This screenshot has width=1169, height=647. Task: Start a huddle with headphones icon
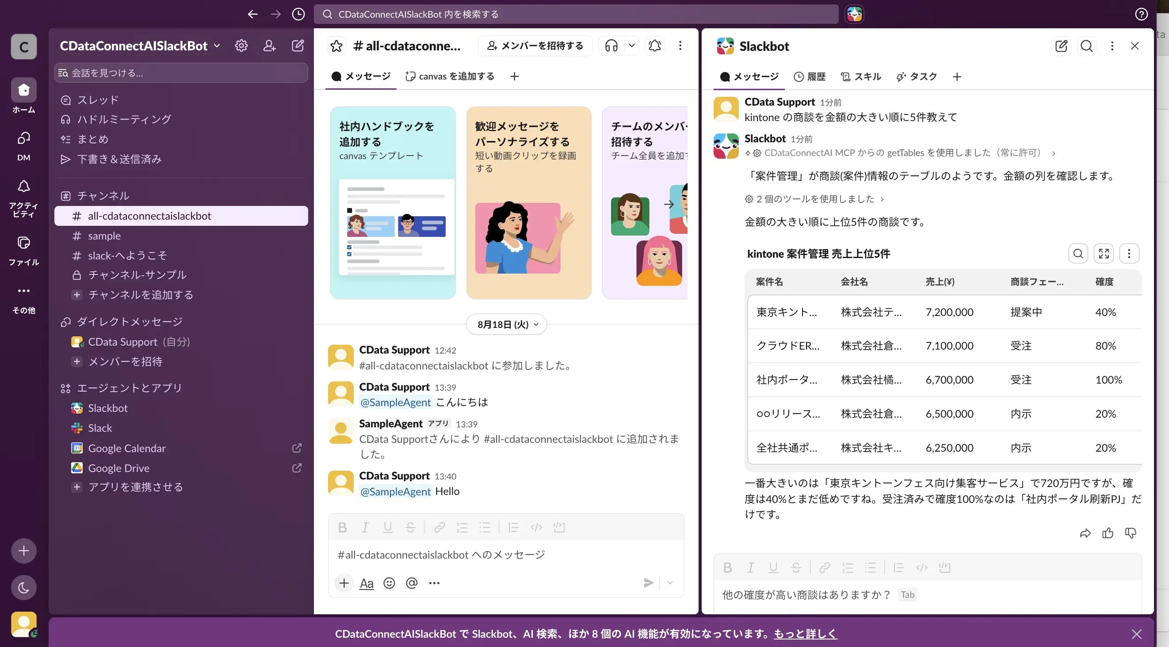click(x=611, y=46)
